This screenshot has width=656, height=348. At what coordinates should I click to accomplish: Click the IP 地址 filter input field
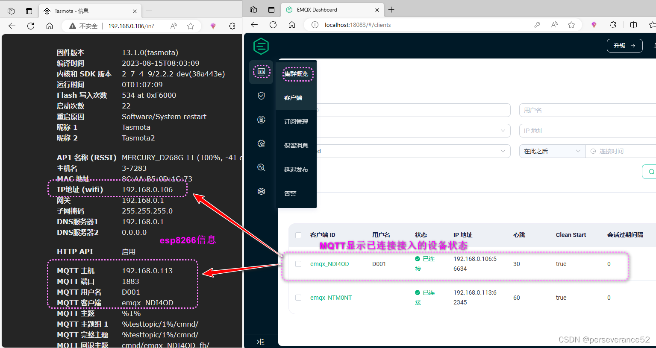588,131
